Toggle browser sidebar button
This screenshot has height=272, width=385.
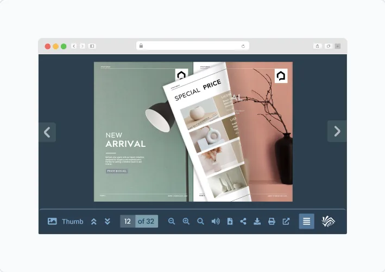(x=92, y=46)
